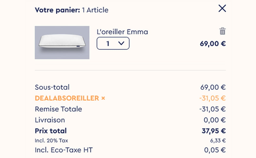This screenshot has width=256, height=158.
Task: Open the quantity dropdown for L'oreiller Emma
Action: 113,43
